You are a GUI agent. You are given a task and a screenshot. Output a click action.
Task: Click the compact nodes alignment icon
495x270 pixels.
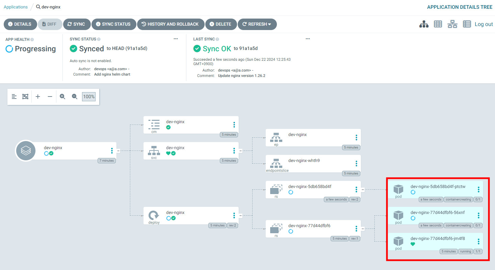click(x=14, y=97)
